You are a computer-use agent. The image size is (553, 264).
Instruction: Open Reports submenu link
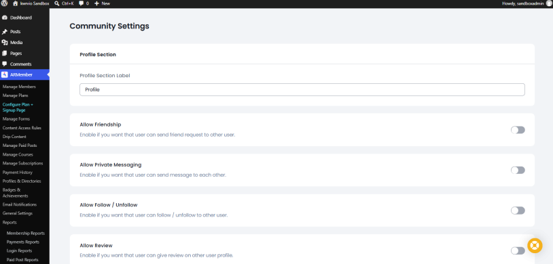(10, 223)
